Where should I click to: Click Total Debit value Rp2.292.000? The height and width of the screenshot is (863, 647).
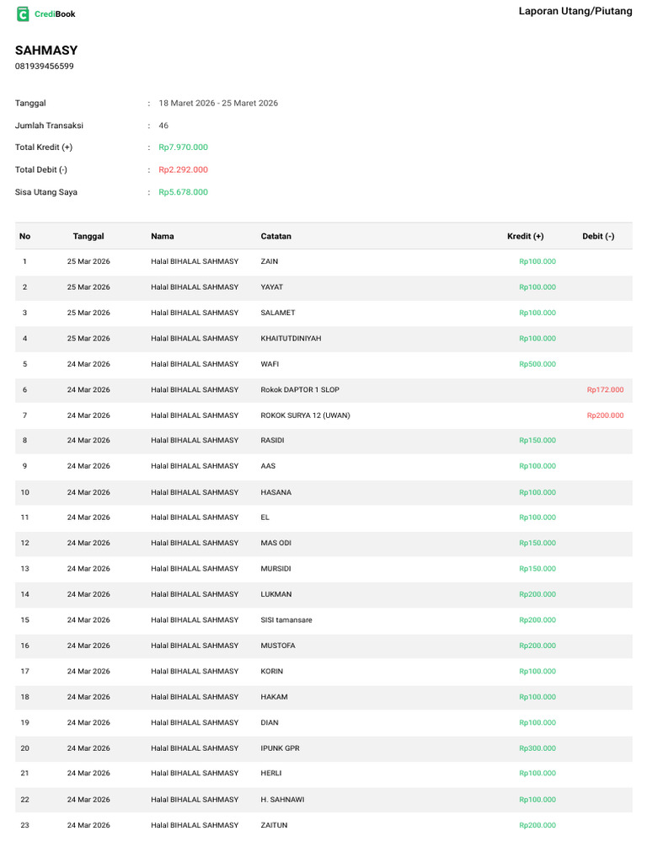pos(183,169)
